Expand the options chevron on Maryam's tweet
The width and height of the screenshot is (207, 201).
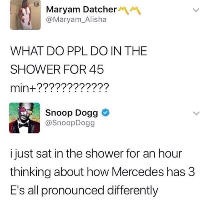click(196, 10)
